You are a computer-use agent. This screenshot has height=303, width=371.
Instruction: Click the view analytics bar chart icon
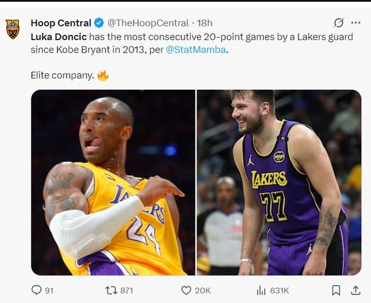(261, 290)
